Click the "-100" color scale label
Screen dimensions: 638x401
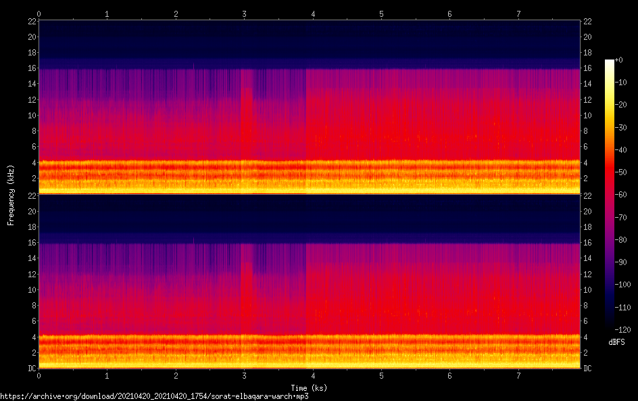coord(623,285)
